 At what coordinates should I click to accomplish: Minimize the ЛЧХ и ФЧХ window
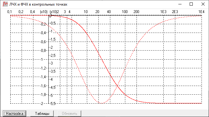point(180,4)
